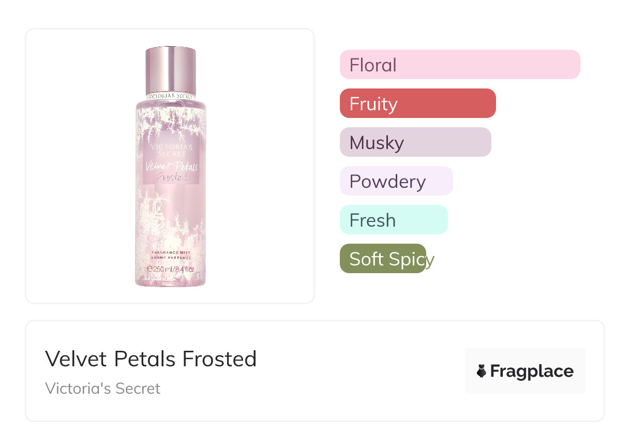Pick the mint Fresh accord bar
Image resolution: width=630 pixels, height=447 pixels.
[x=394, y=220]
